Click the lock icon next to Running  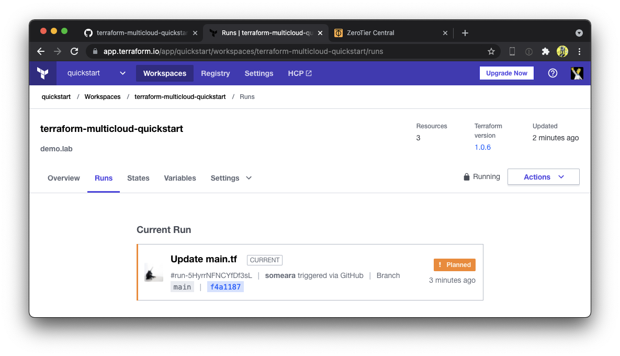point(467,177)
